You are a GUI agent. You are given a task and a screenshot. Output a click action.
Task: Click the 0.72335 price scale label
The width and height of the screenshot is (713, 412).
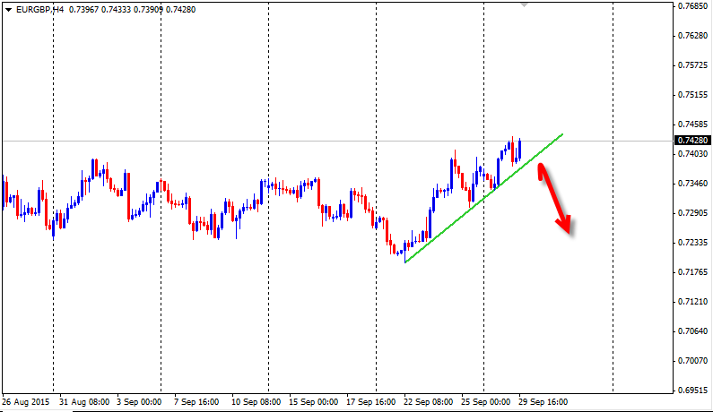tap(693, 243)
